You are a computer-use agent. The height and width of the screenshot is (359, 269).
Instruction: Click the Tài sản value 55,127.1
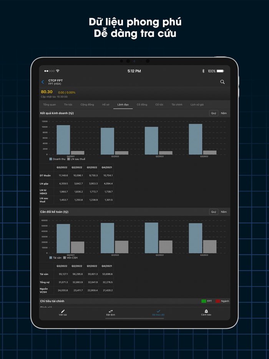click(63, 274)
